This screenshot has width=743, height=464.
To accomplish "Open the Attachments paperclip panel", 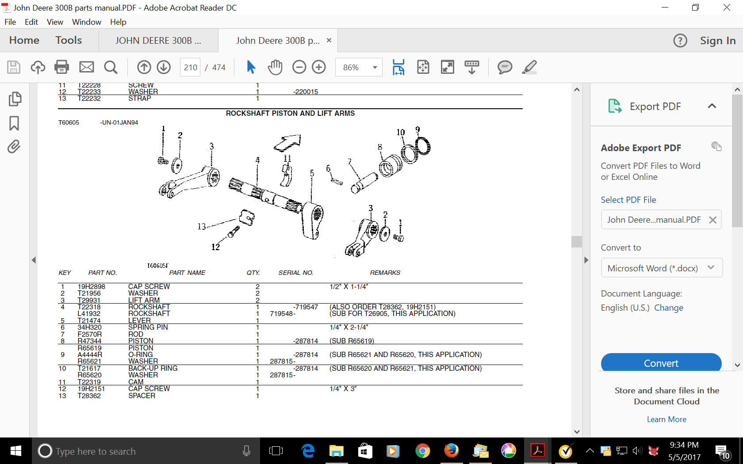I will click(14, 147).
